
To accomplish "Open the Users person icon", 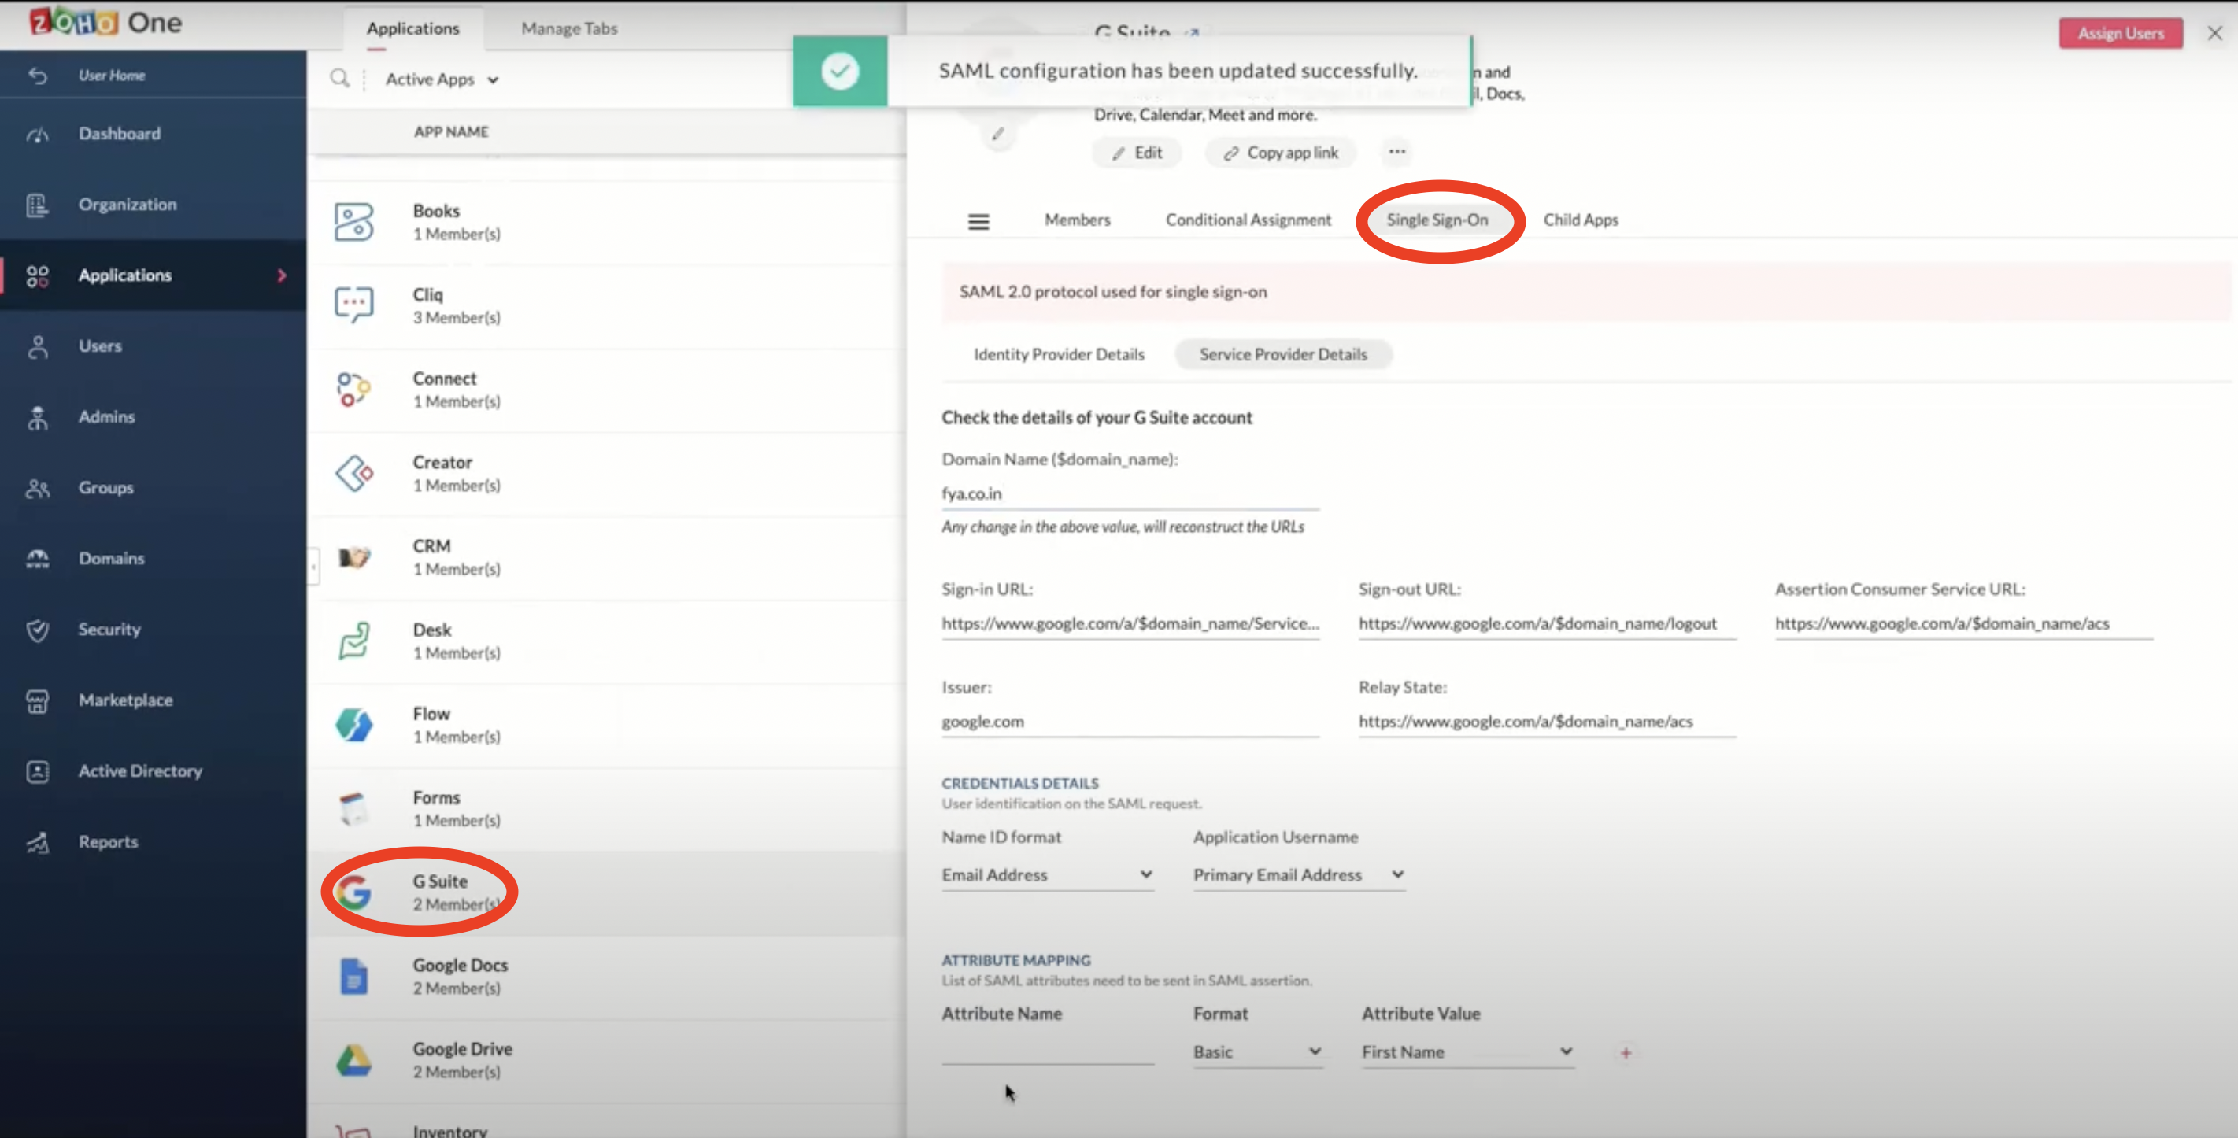I will pyautogui.click(x=37, y=346).
